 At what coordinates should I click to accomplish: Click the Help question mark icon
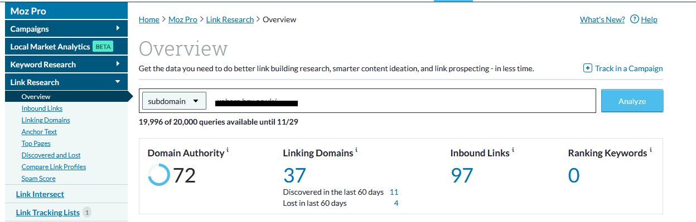pyautogui.click(x=634, y=19)
